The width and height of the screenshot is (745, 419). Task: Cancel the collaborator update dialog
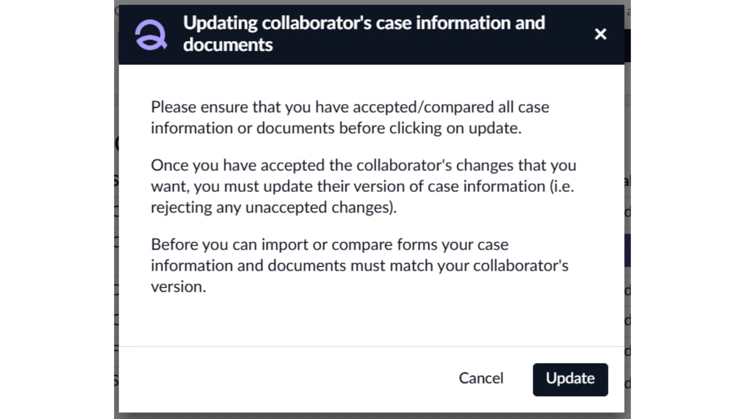point(481,378)
